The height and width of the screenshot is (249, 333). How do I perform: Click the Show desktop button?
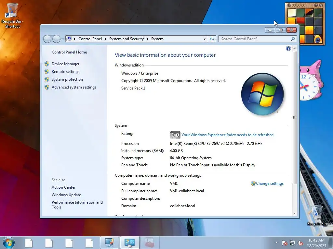[331, 243]
